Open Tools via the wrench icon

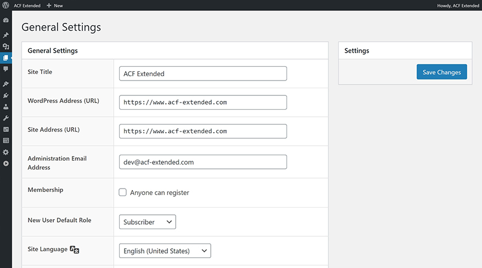point(5,118)
